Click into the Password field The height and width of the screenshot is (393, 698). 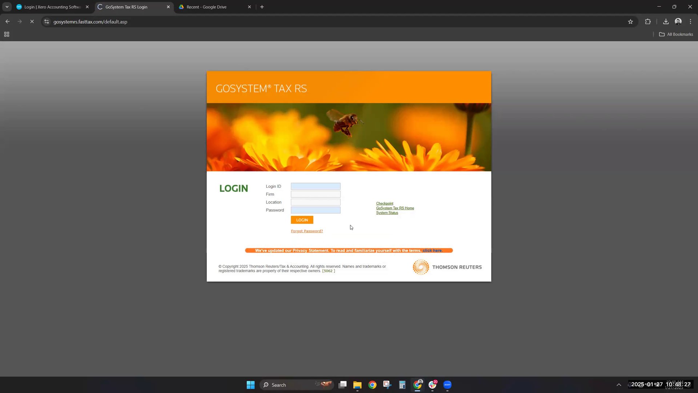point(316,210)
